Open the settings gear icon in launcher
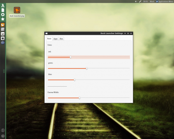Screen dimensions: 174x139 3,15
